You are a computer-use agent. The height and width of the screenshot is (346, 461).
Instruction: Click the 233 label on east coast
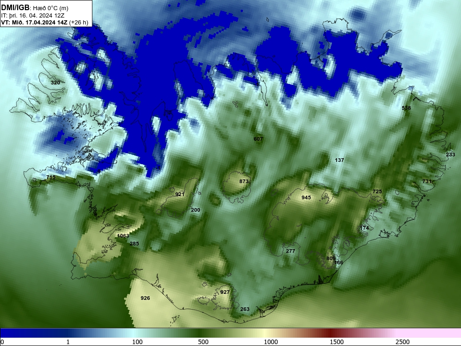pyautogui.click(x=450, y=155)
